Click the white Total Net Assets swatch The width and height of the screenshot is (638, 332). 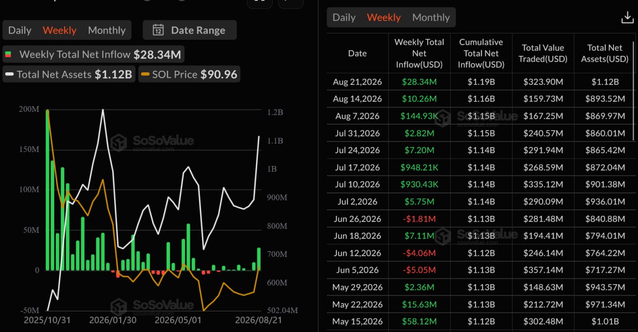[x=9, y=74]
